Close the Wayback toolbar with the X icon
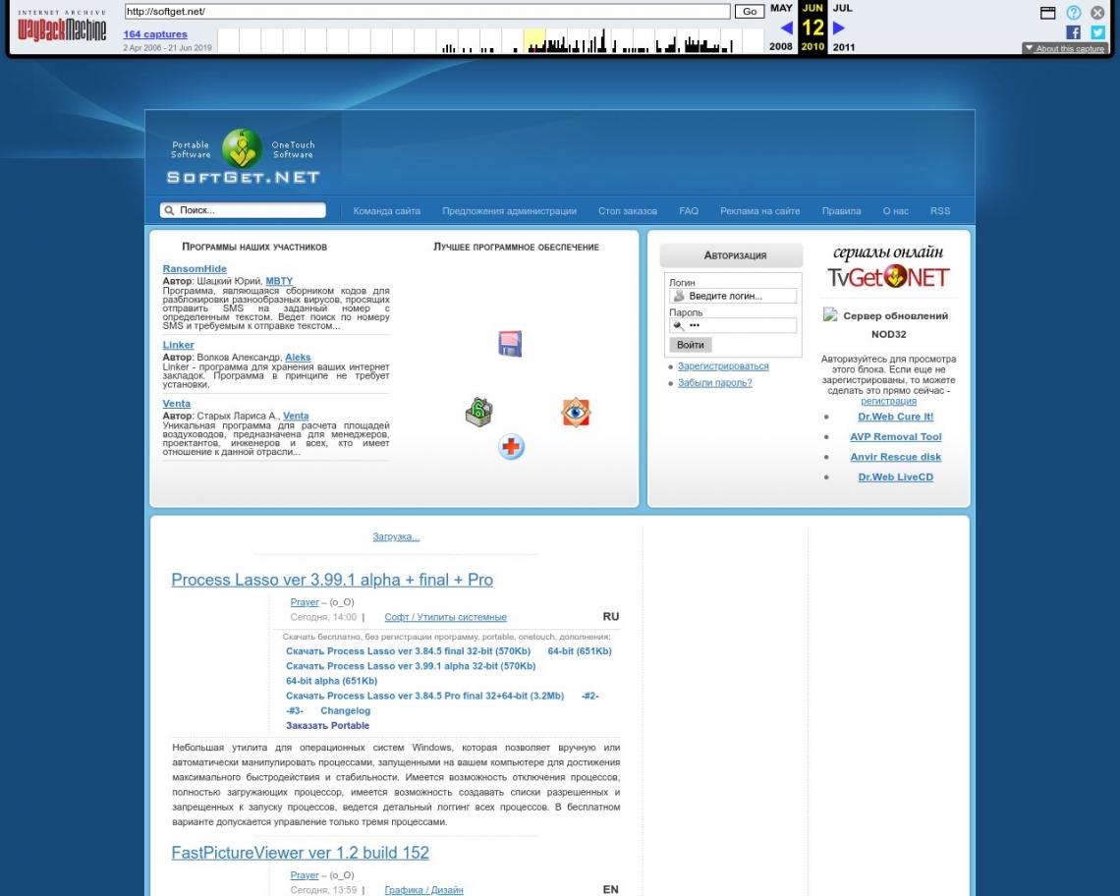Viewport: 1120px width, 896px height. 1097,13
